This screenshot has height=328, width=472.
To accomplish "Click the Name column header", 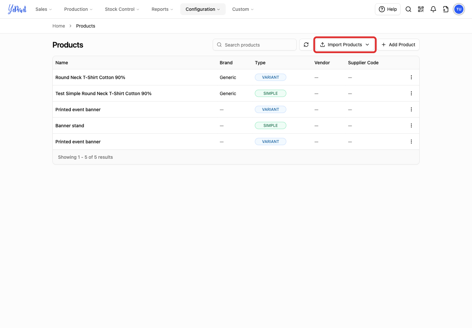I will tap(62, 63).
